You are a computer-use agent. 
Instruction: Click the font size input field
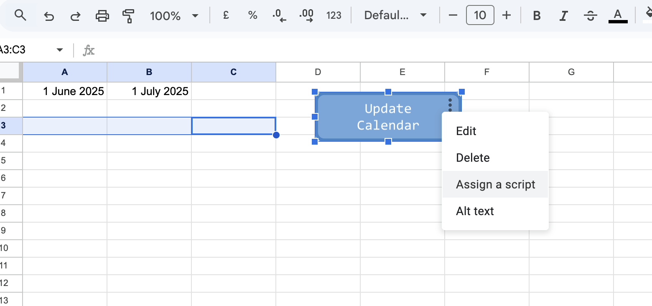pyautogui.click(x=480, y=16)
